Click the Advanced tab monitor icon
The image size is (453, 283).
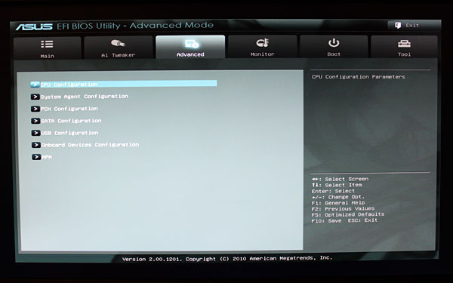[192, 44]
